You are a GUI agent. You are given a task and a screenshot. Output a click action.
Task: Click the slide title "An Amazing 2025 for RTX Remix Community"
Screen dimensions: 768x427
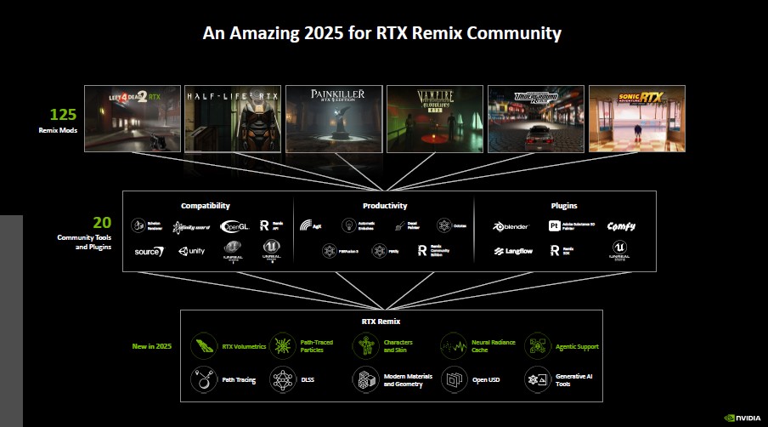(x=382, y=33)
